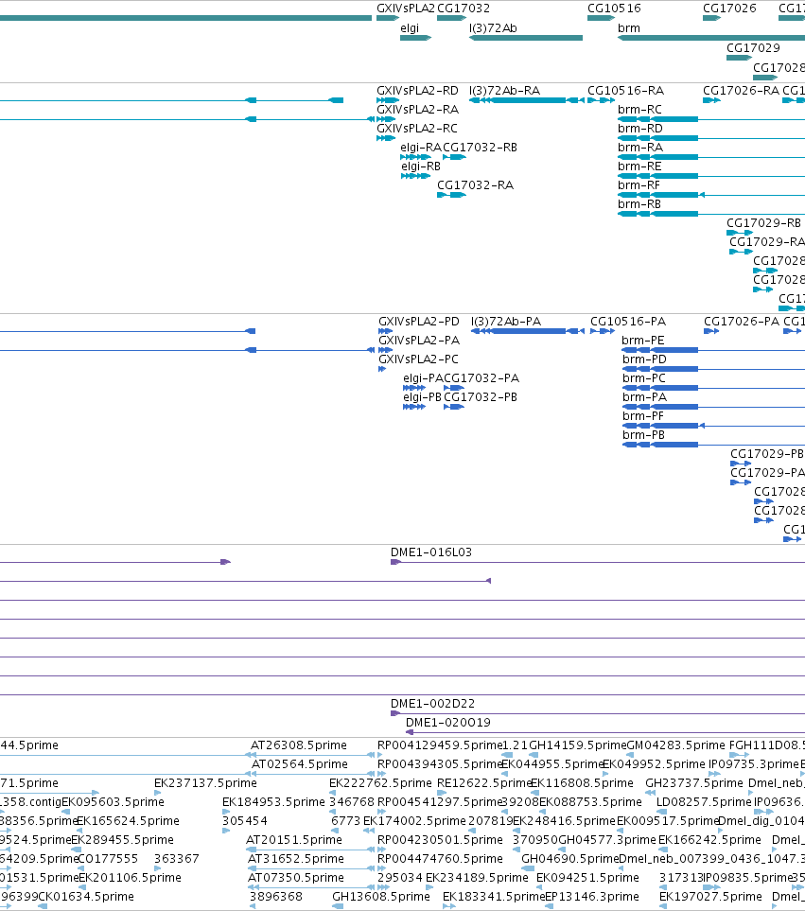The width and height of the screenshot is (805, 911).
Task: Select EST GH13608.5prime
Action: click(x=381, y=897)
